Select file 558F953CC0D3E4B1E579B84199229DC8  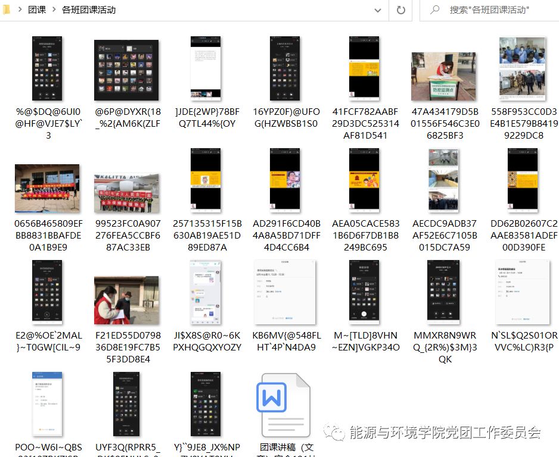pos(522,68)
